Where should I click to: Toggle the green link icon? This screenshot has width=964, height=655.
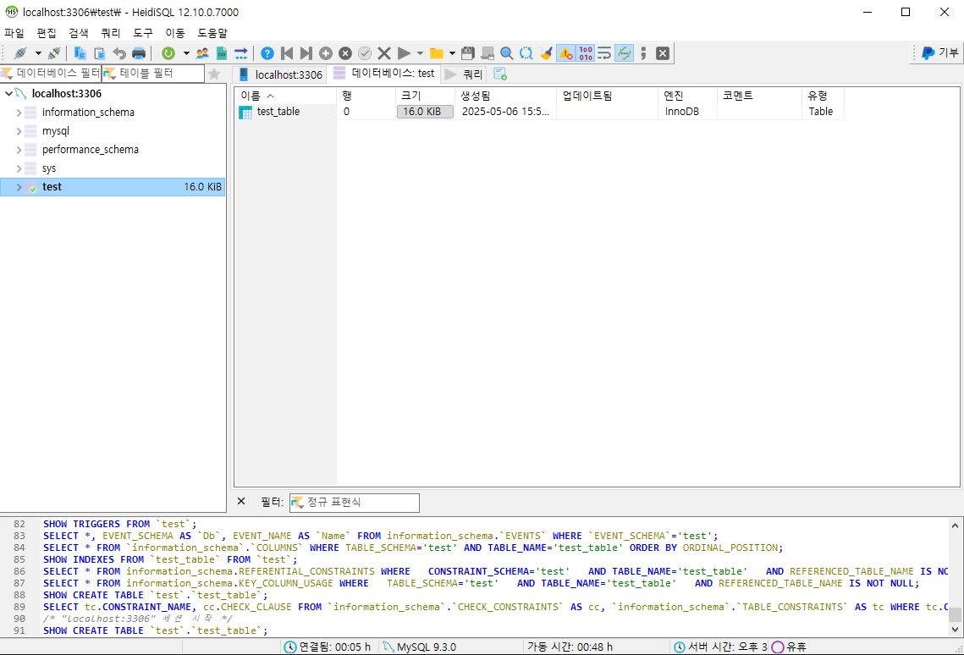(x=624, y=53)
